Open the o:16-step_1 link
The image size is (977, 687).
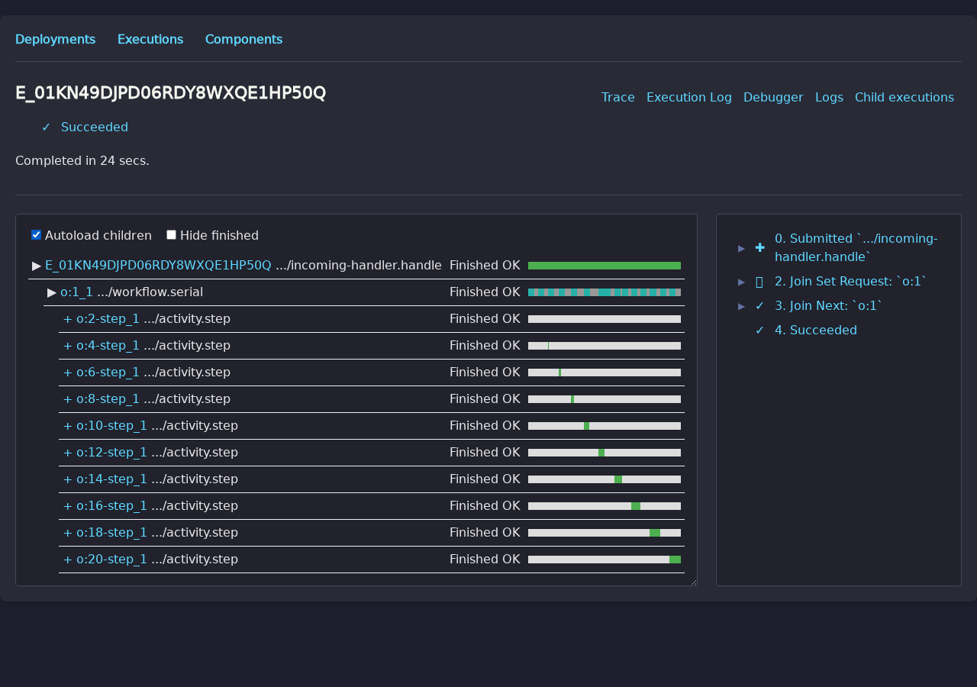tap(111, 506)
